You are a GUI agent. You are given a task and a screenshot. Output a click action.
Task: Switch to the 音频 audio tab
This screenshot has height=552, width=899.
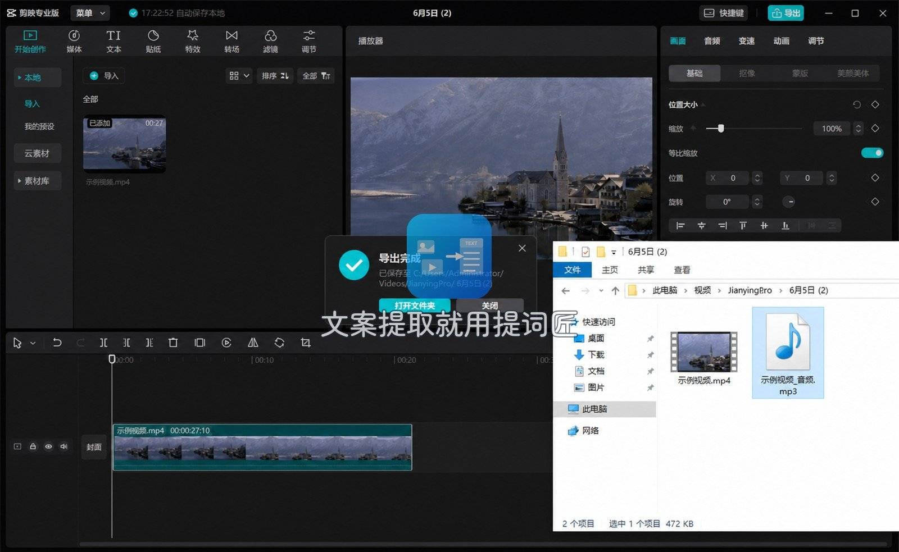tap(712, 41)
